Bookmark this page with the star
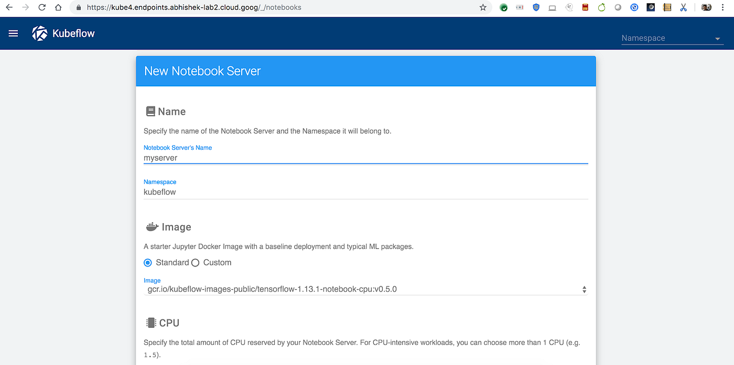This screenshot has height=365, width=734. pyautogui.click(x=483, y=8)
